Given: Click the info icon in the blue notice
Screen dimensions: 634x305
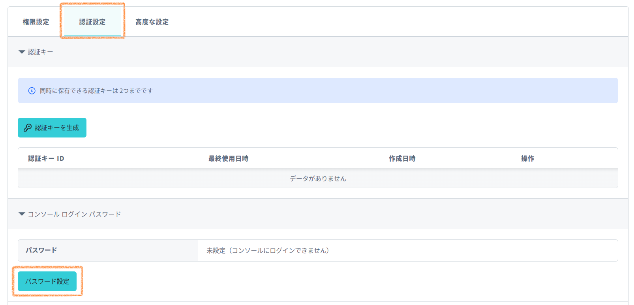Looking at the screenshot, I should pyautogui.click(x=32, y=91).
